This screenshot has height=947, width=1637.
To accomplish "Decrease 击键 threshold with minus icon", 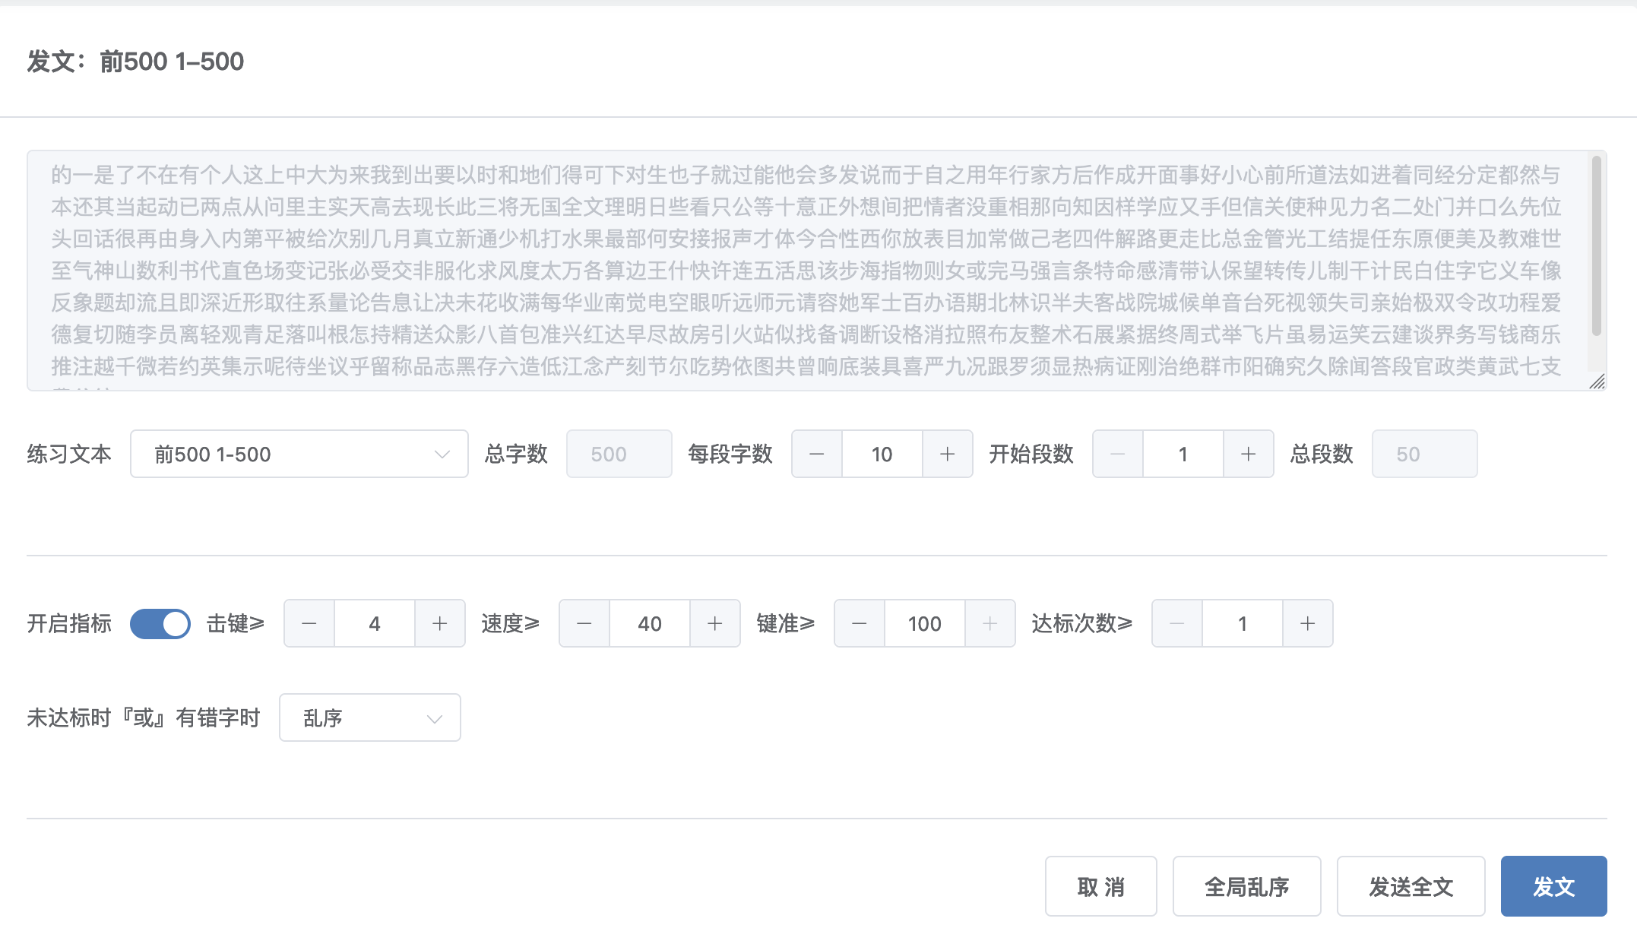I will [x=309, y=623].
